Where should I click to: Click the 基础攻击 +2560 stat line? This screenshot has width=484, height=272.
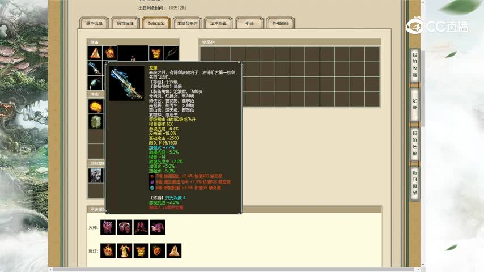pos(164,138)
